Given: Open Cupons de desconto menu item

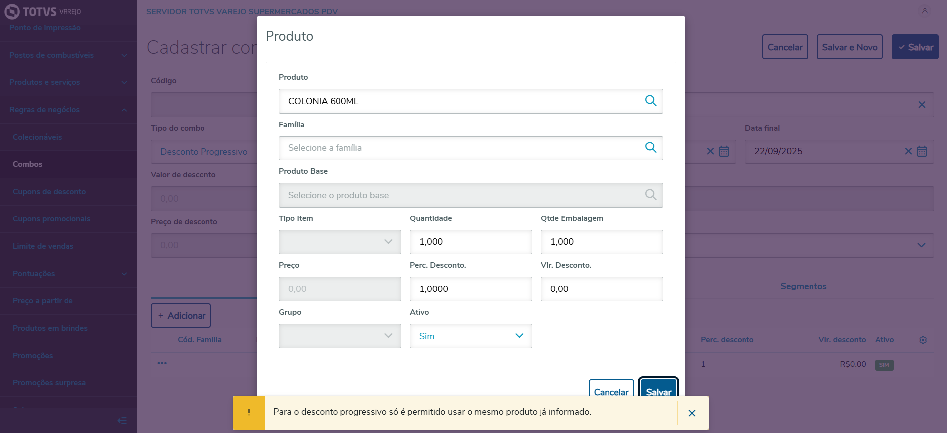Looking at the screenshot, I should [x=49, y=192].
